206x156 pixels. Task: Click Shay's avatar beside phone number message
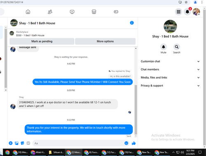(13, 107)
